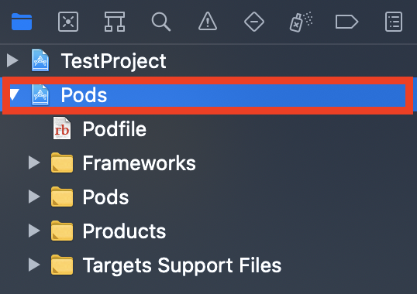Expand the Products folder triangle

pyautogui.click(x=34, y=231)
